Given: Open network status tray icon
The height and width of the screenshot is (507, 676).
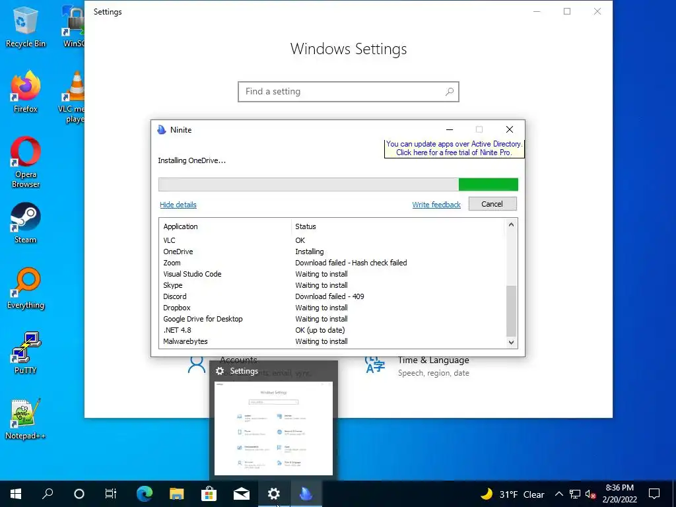Looking at the screenshot, I should pyautogui.click(x=575, y=494).
